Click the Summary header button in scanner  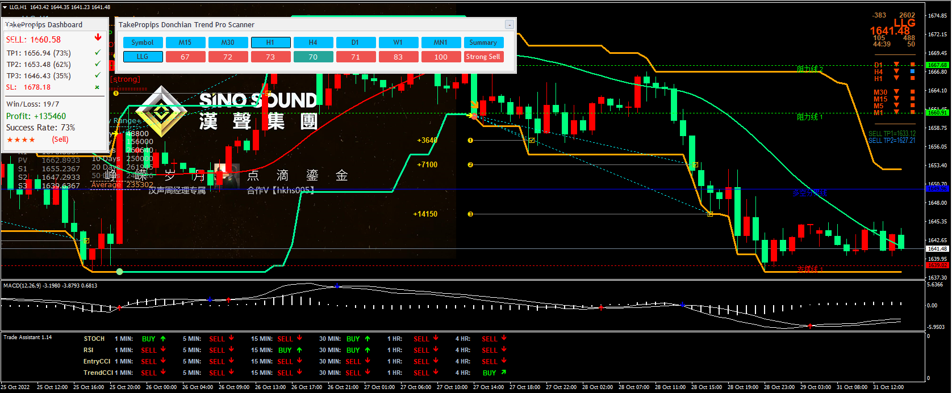(483, 43)
